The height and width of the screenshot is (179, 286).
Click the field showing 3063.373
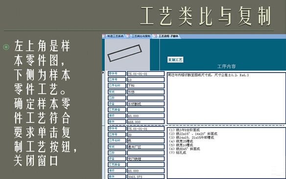pyautogui.click(x=145, y=177)
